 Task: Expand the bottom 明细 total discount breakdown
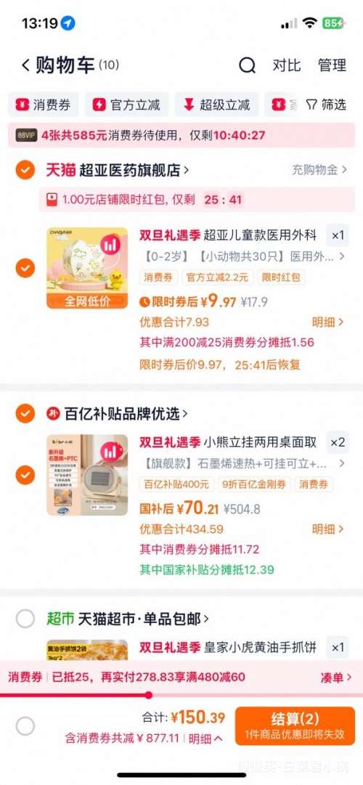point(205,738)
